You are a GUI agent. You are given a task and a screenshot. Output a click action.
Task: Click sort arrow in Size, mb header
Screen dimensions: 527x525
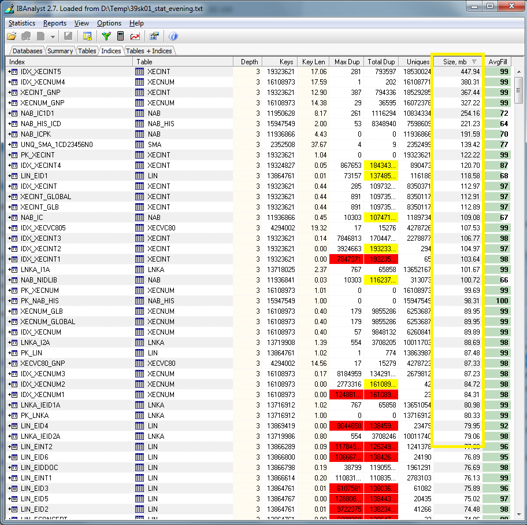[474, 61]
